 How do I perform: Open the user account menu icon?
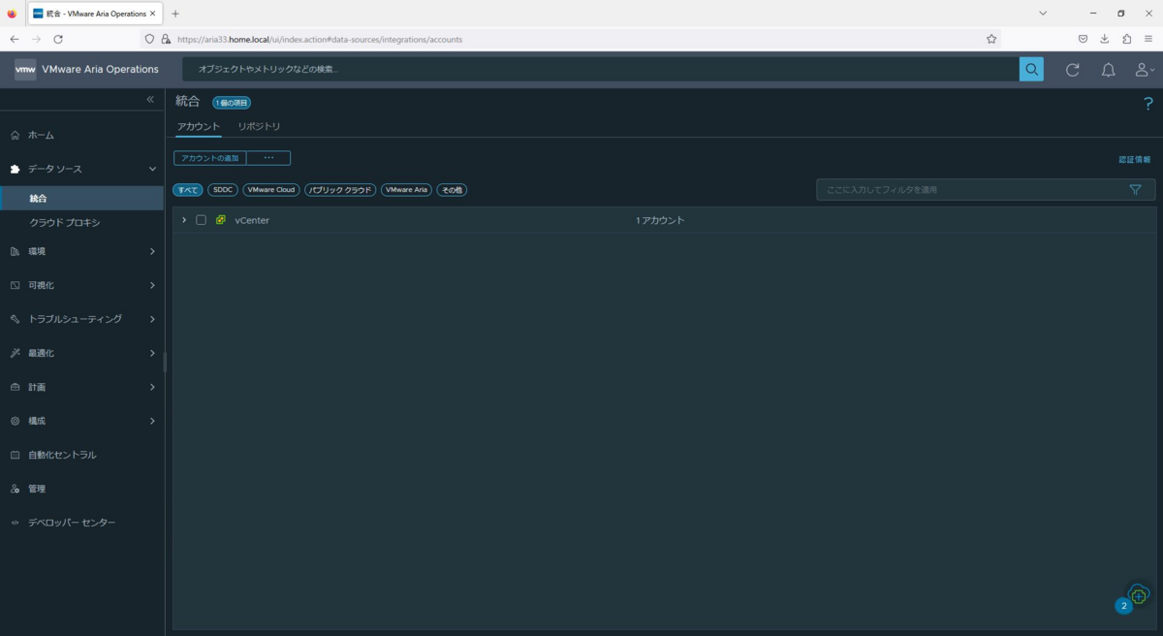pos(1145,70)
